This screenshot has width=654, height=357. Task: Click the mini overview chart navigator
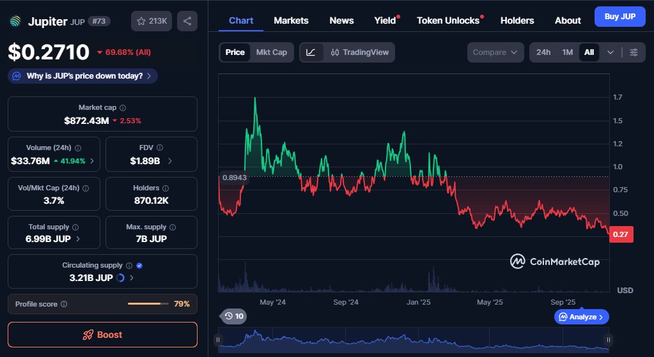click(x=414, y=340)
